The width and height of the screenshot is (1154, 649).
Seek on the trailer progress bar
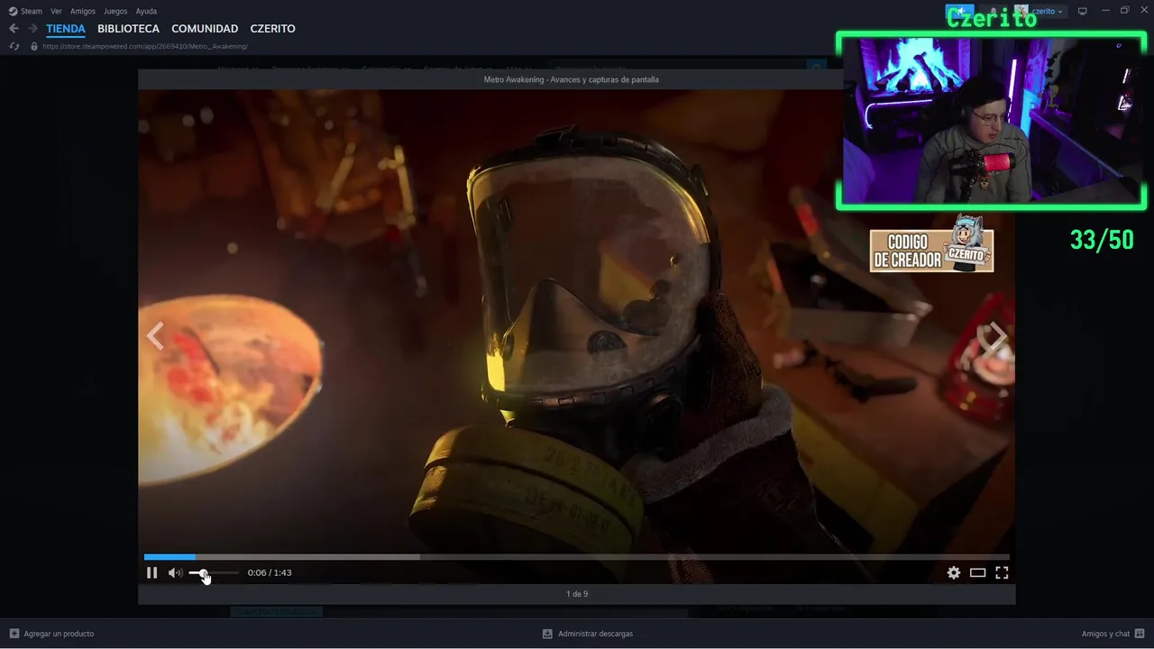point(576,557)
